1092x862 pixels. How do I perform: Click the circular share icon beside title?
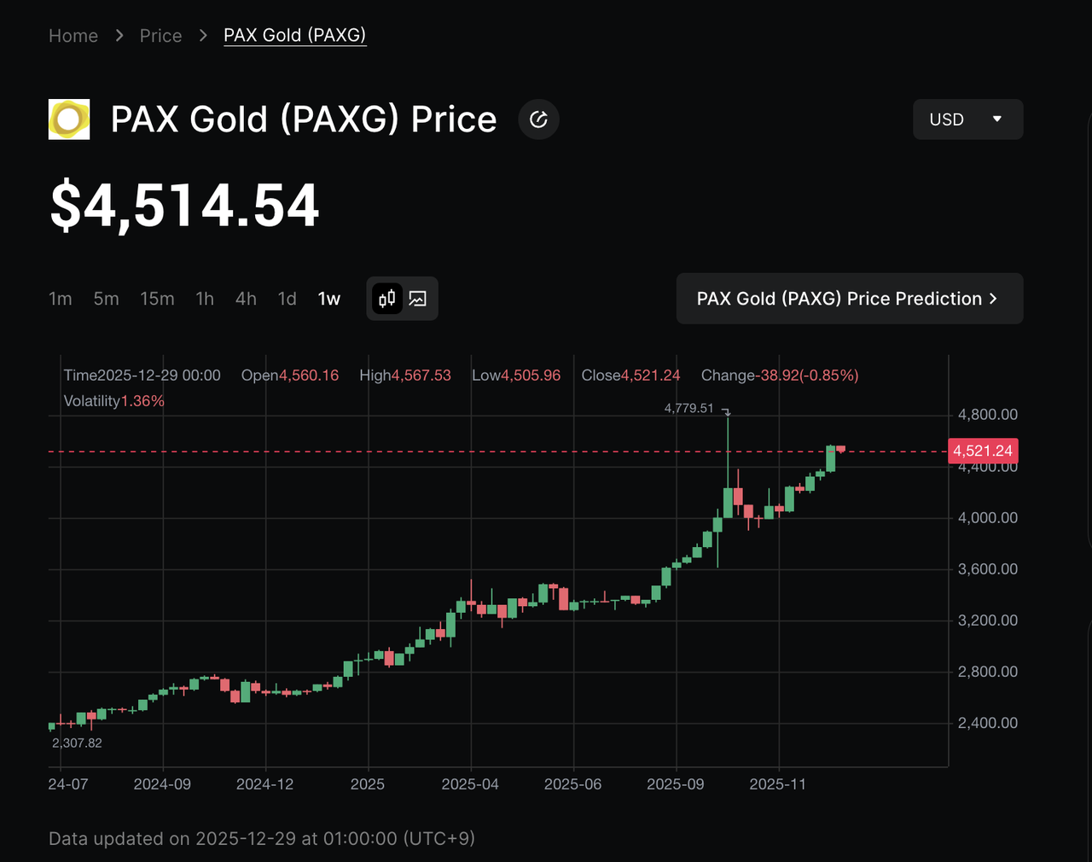coord(538,119)
